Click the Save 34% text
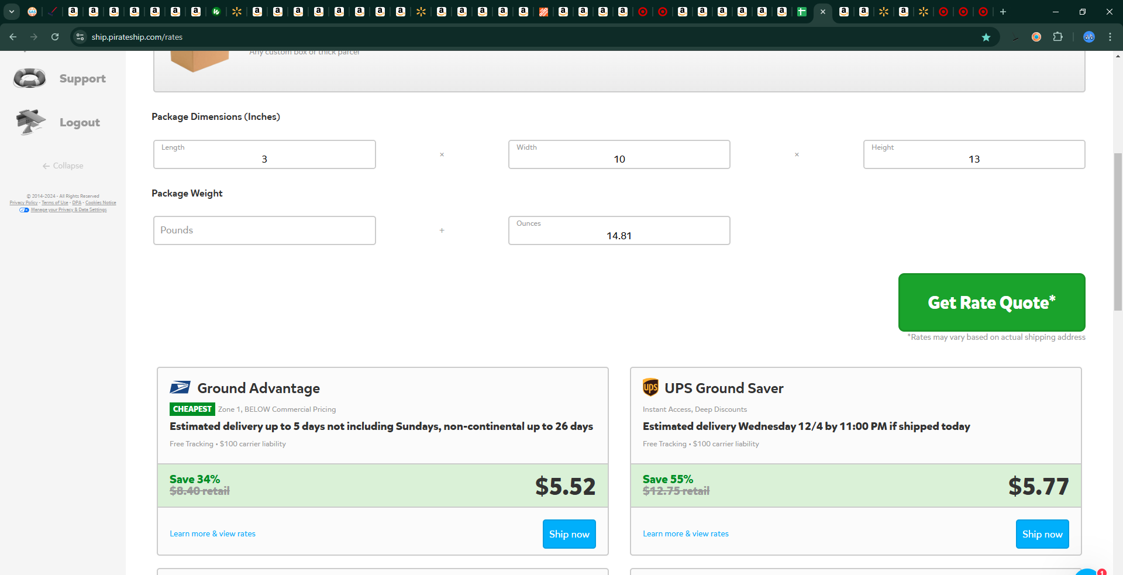This screenshot has height=575, width=1123. pyautogui.click(x=195, y=479)
